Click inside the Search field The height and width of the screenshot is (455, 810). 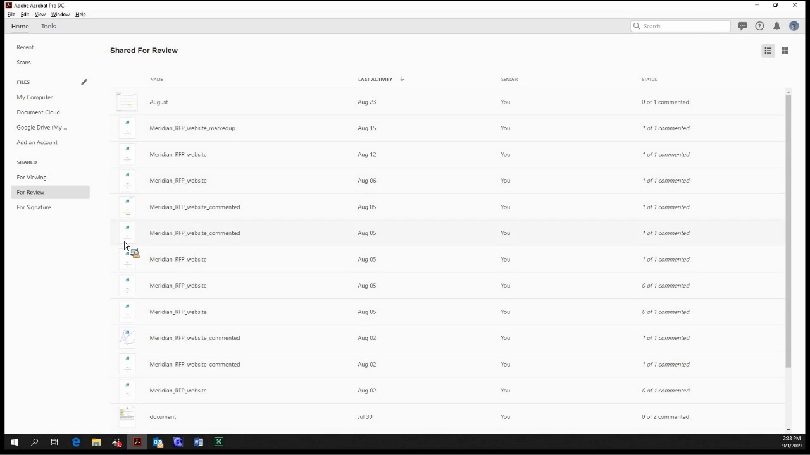[x=680, y=26]
